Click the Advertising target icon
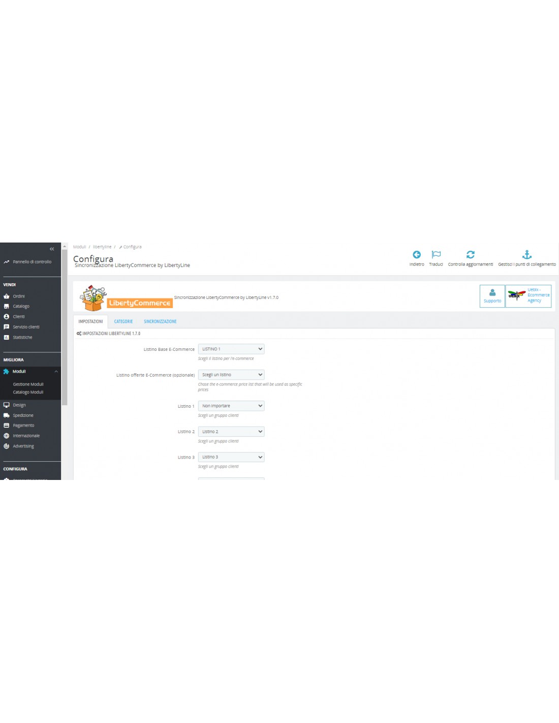The image size is (559, 723). pyautogui.click(x=6, y=446)
